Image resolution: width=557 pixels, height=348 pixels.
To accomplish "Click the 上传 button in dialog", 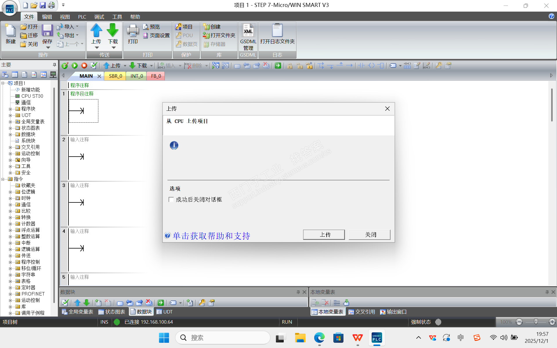I will click(x=324, y=235).
